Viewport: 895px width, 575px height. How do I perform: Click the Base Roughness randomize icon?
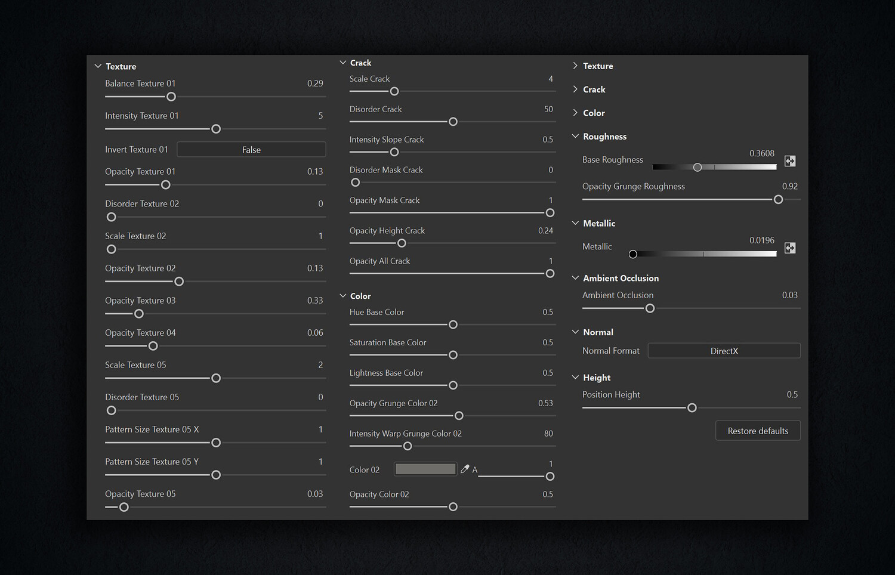[789, 161]
